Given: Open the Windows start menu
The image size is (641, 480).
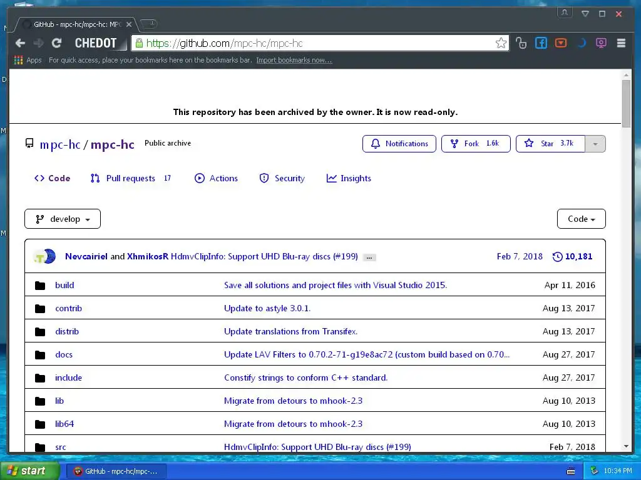Looking at the screenshot, I should click(x=29, y=471).
